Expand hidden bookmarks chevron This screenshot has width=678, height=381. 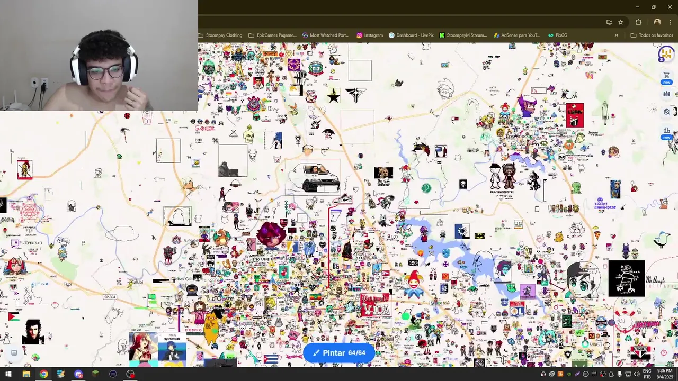pos(616,35)
